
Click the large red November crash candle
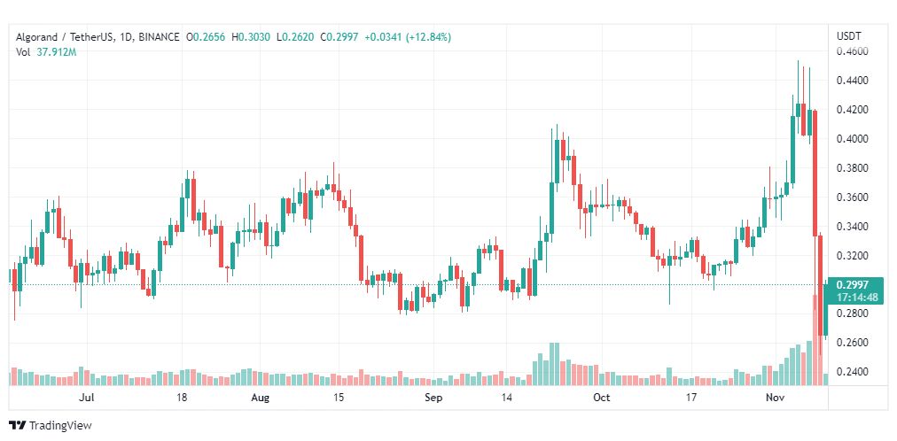[x=815, y=173]
